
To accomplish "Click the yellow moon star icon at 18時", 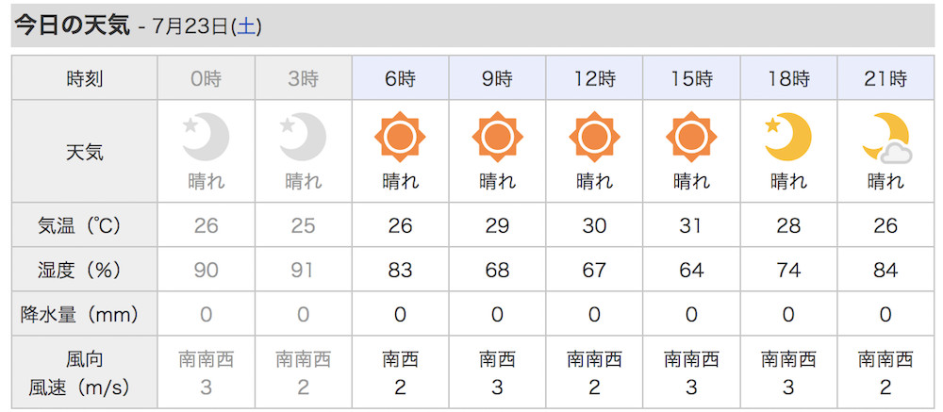I will pyautogui.click(x=787, y=137).
